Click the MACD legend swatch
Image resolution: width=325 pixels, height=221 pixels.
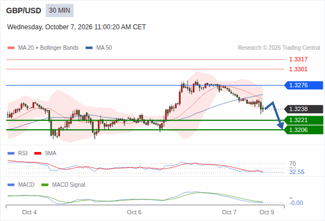click(x=11, y=185)
